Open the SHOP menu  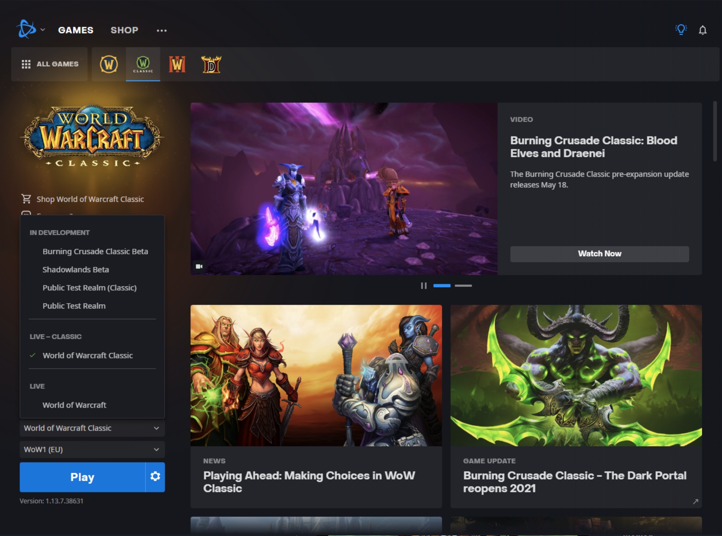124,30
